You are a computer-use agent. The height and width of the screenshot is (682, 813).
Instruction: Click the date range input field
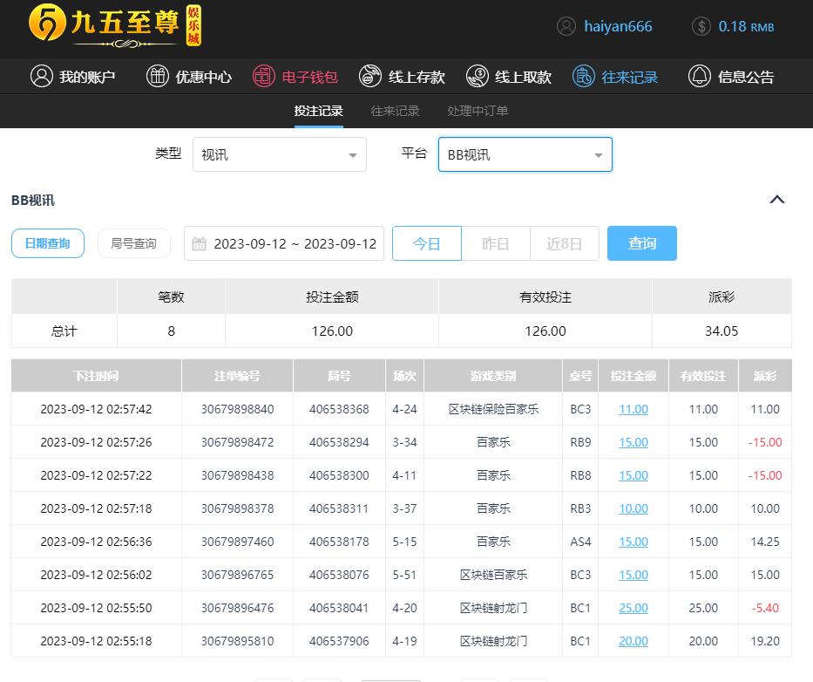pos(285,243)
